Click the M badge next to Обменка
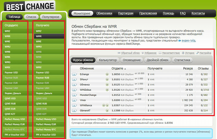This screenshot has height=139, width=217. tap(107, 85)
